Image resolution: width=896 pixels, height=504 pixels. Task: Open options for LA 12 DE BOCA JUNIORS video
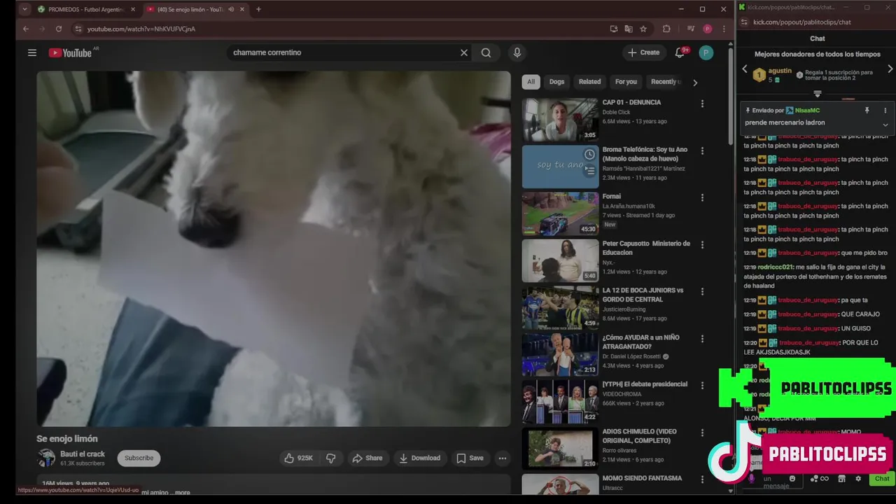point(702,292)
